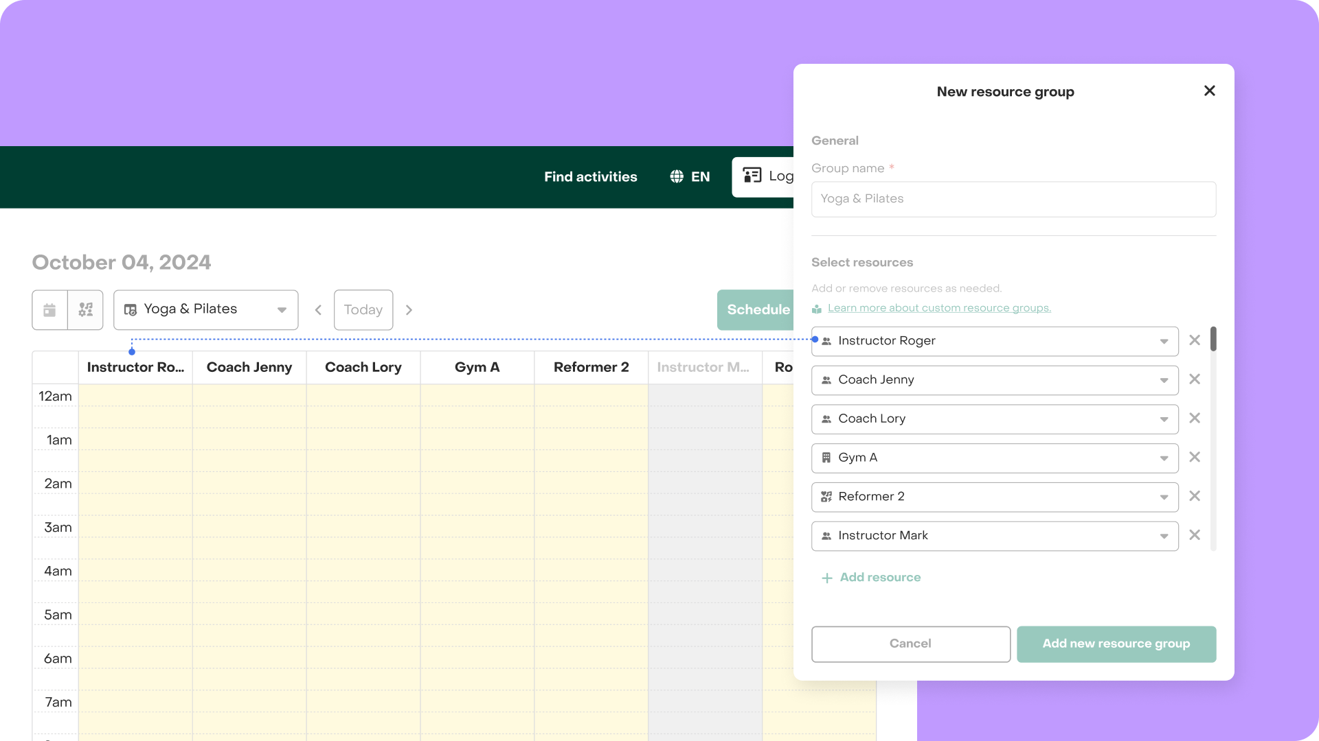Remove Gym A with X icon
1319x741 pixels.
[x=1195, y=457]
